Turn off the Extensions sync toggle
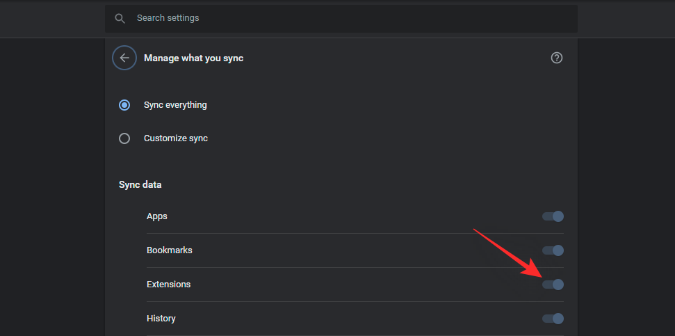Viewport: 675px width, 336px height. (x=553, y=285)
